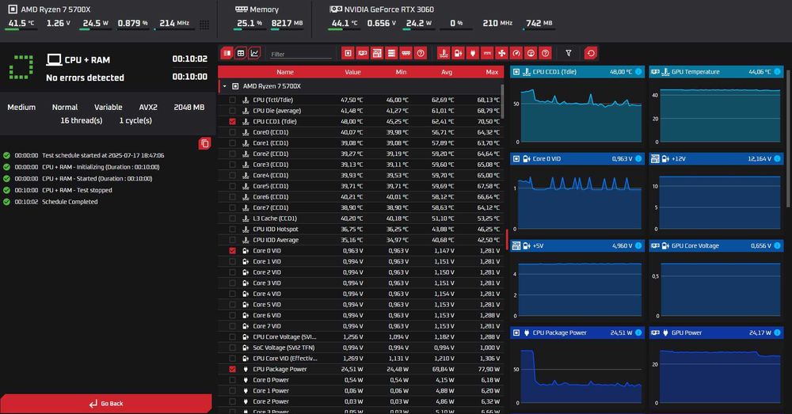792x414 pixels.
Task: Click the 'No errors detected' status text
Action: pyautogui.click(x=85, y=78)
